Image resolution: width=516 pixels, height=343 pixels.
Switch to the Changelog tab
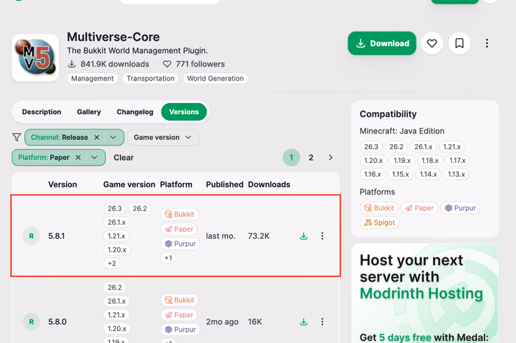(135, 112)
